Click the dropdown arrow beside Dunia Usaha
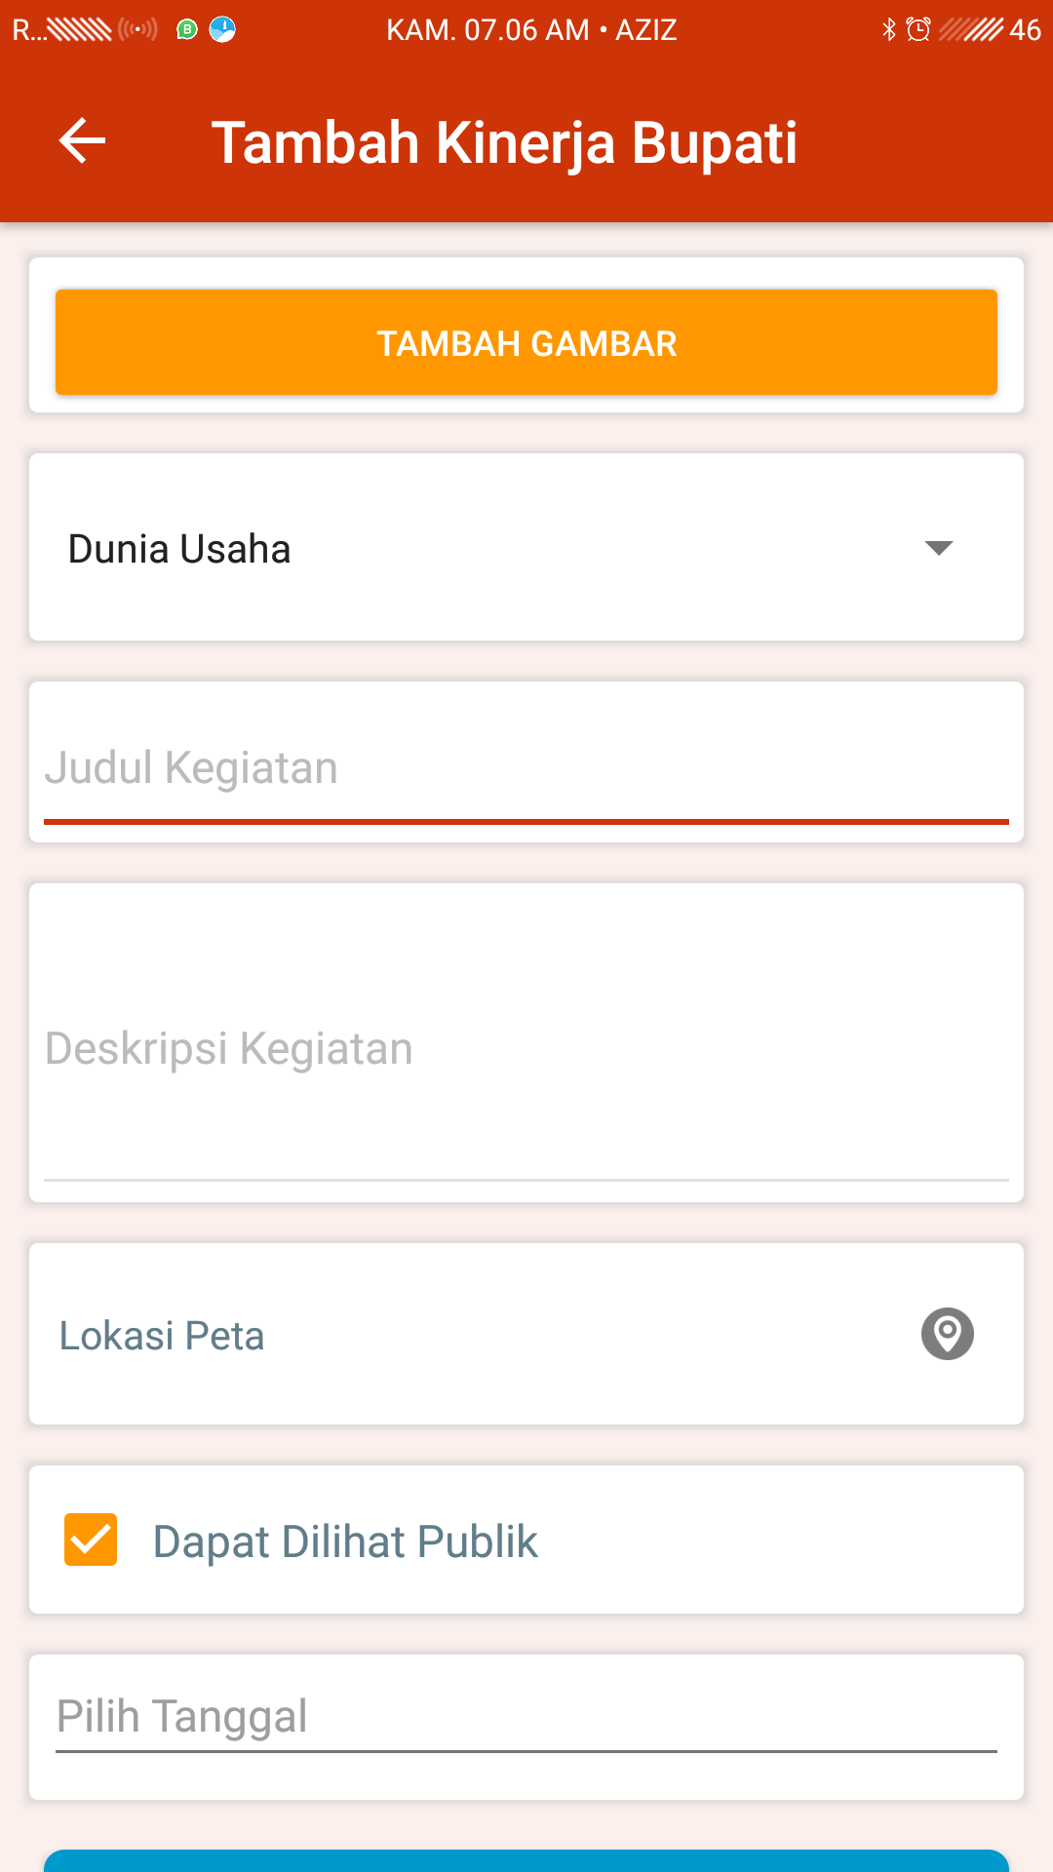 point(938,548)
